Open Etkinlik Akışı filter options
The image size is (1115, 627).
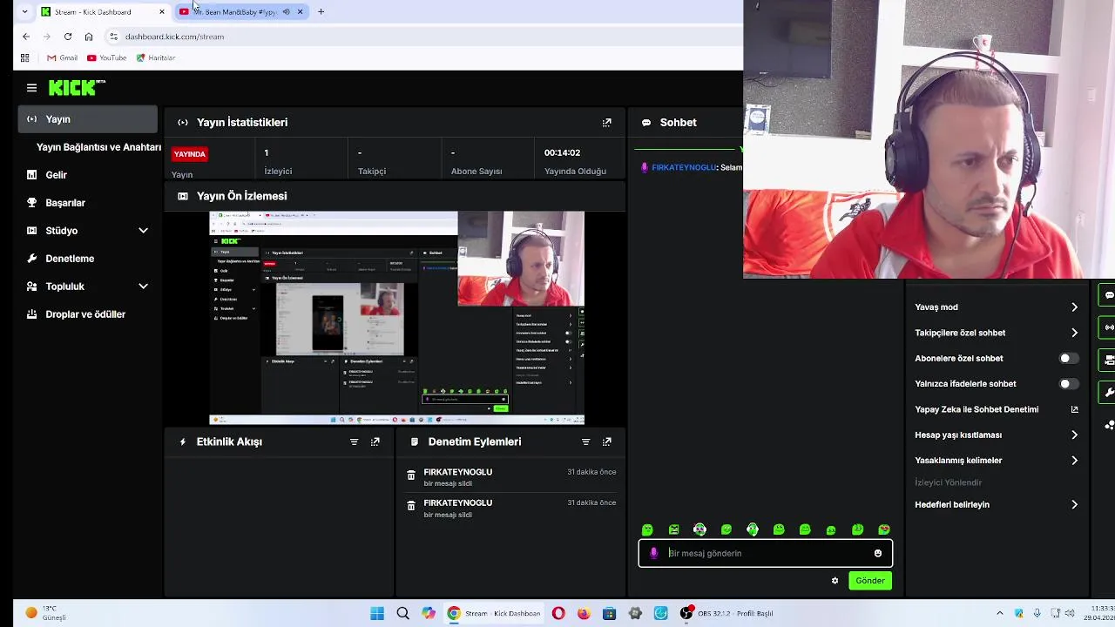(x=354, y=442)
